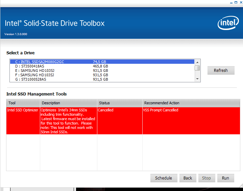Select the Intel SSD Optimizer tool cell

click(x=23, y=121)
